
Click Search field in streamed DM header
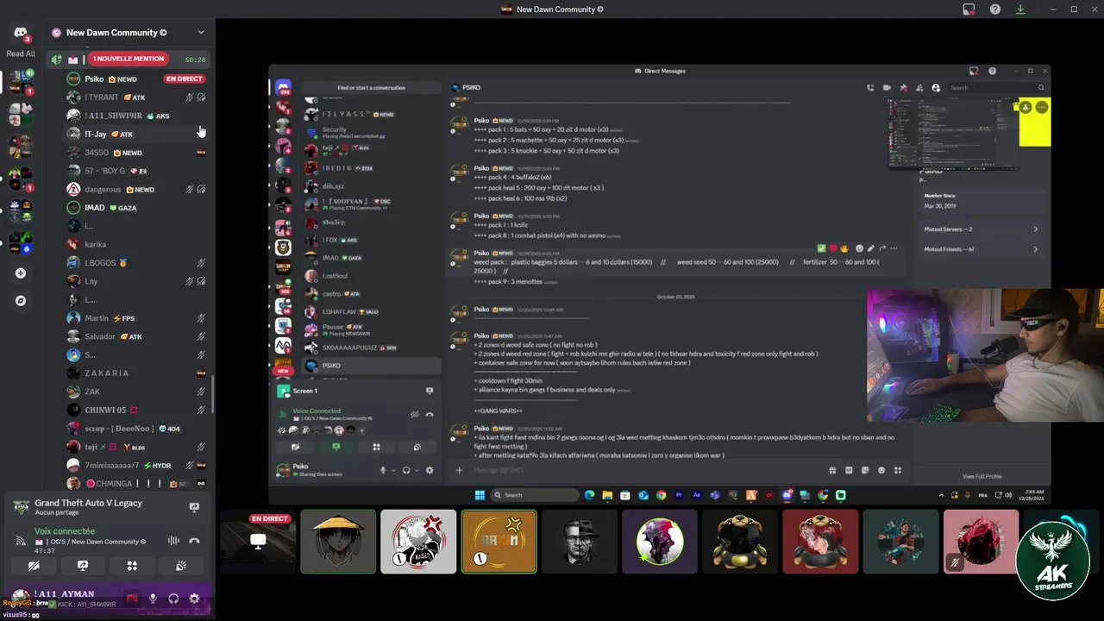(997, 87)
